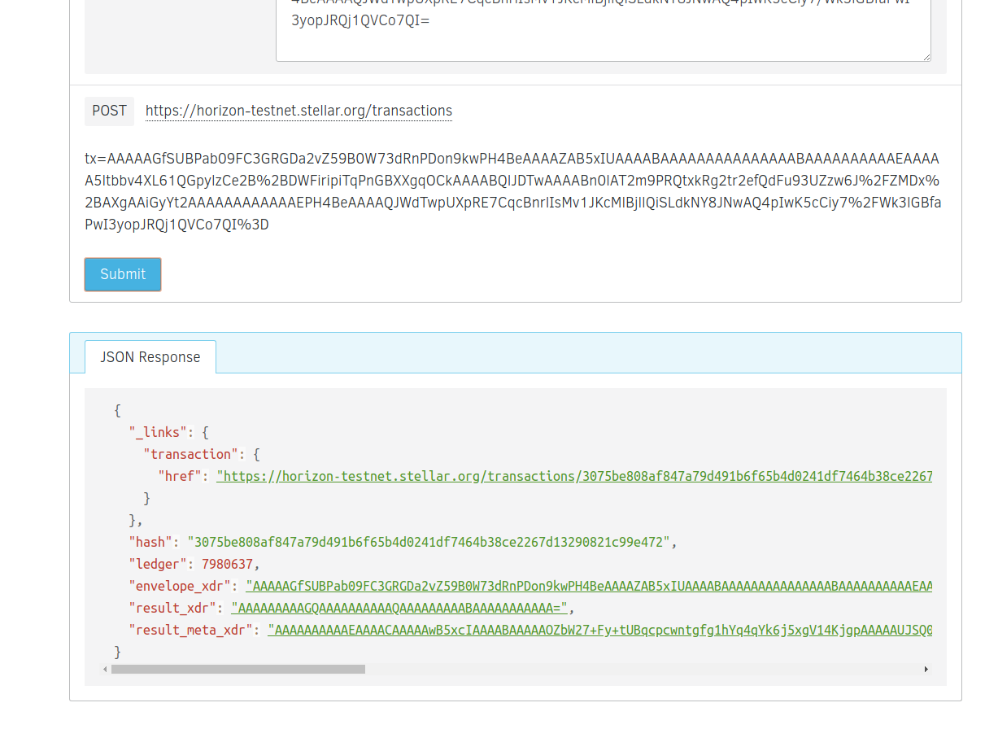
Task: Open the result_xdr value link
Action: 399,608
